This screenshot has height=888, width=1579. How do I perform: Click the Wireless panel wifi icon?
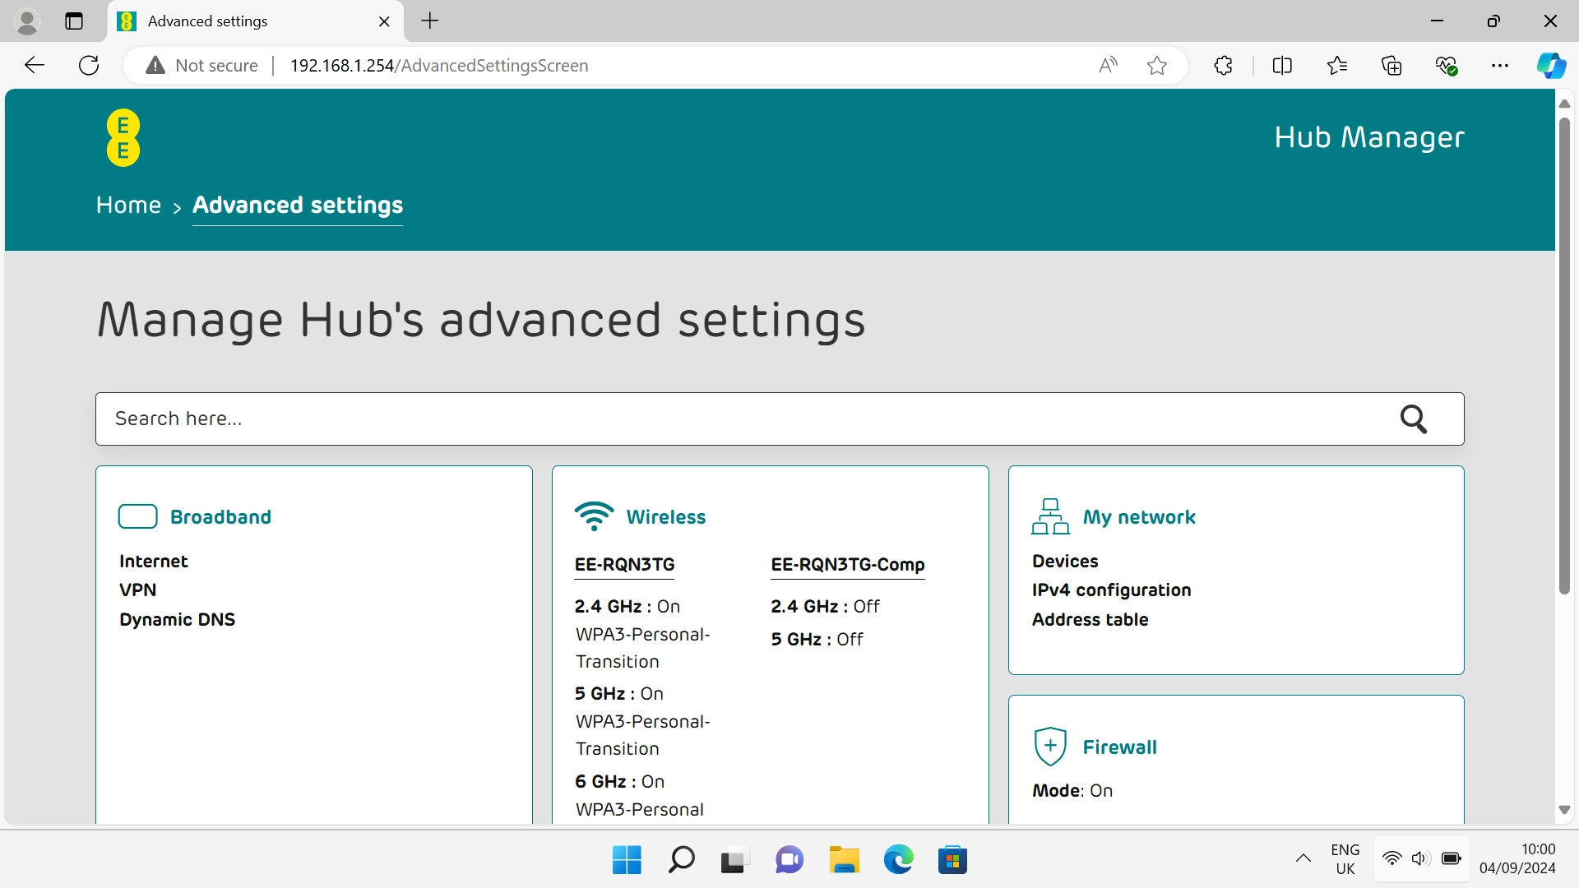(x=594, y=516)
